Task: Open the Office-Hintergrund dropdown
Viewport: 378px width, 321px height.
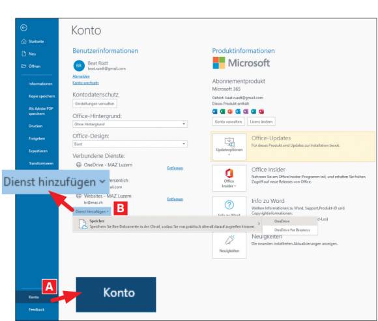Action: click(130, 124)
